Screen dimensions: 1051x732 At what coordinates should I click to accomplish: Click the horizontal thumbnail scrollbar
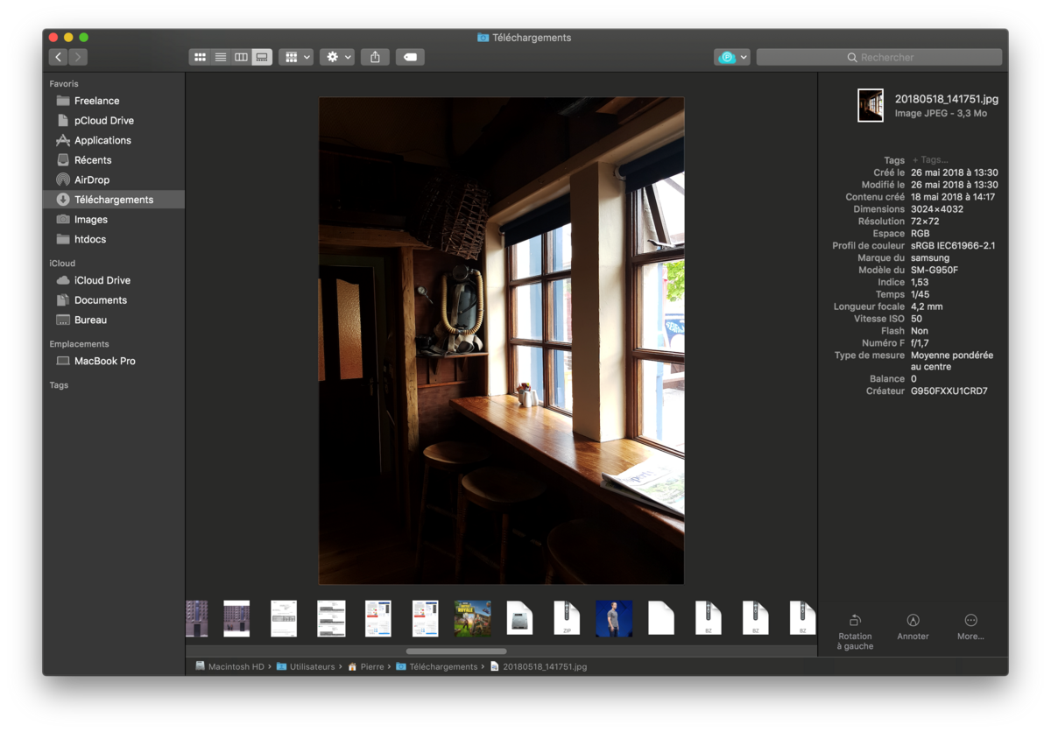coord(456,651)
